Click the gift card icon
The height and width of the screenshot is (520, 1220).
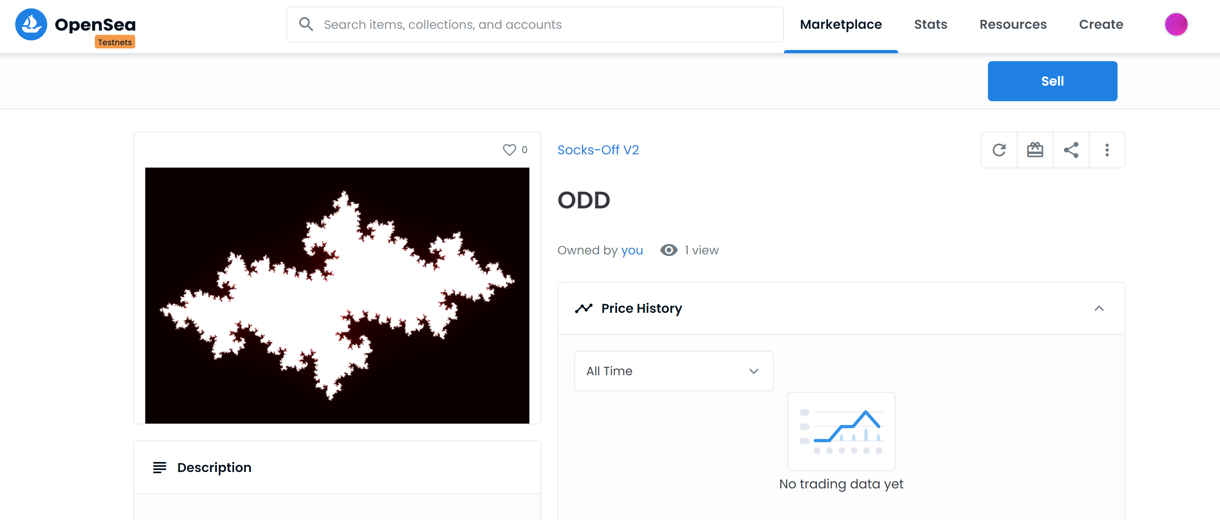(x=1035, y=149)
